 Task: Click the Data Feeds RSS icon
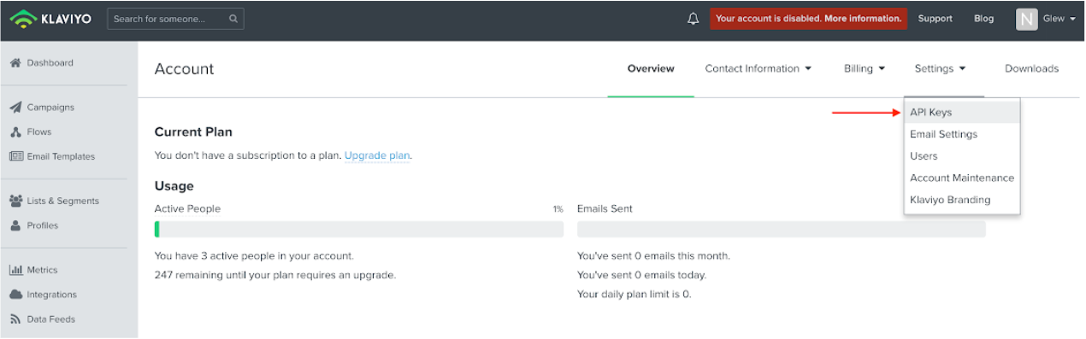[15, 319]
